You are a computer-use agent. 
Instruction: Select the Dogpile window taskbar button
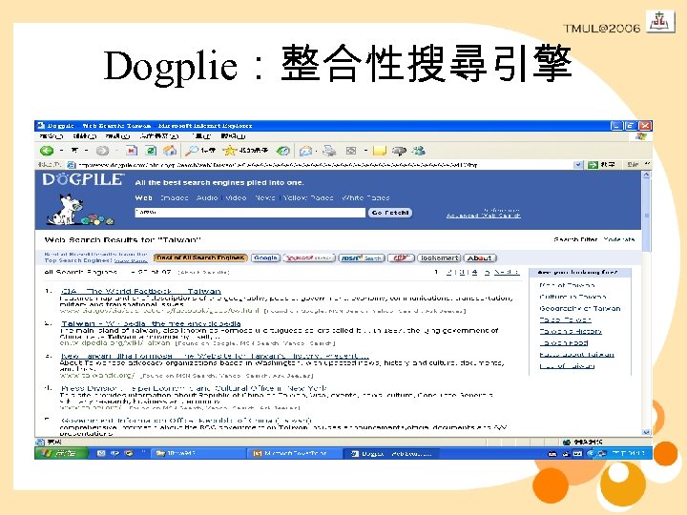[x=392, y=454]
